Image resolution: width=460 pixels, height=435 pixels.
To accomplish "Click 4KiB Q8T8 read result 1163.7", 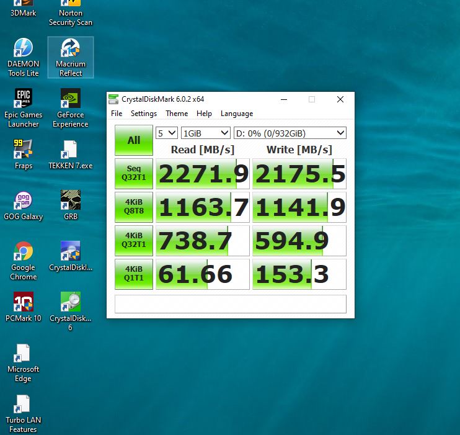I will tap(203, 207).
